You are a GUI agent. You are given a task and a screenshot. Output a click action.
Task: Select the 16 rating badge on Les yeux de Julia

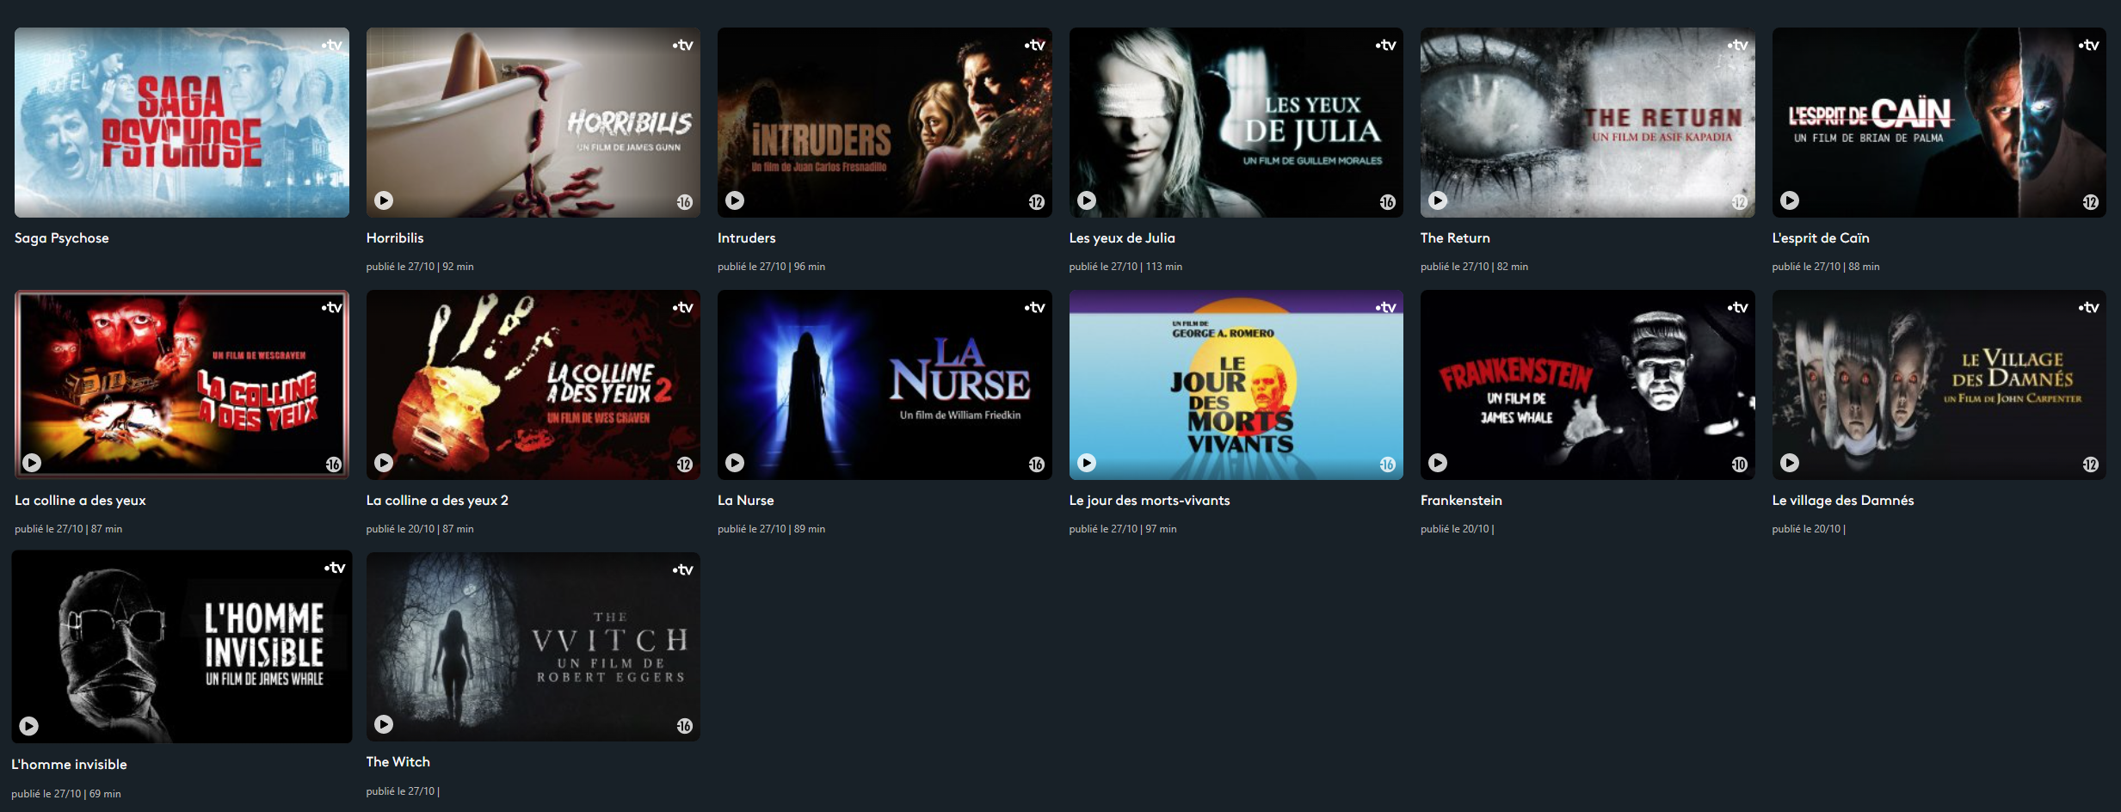coord(1388,202)
